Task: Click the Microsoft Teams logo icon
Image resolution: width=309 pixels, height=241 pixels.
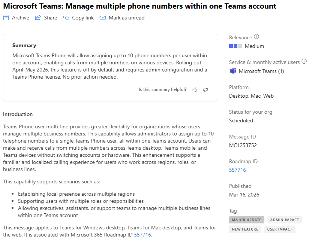Action: click(x=232, y=71)
